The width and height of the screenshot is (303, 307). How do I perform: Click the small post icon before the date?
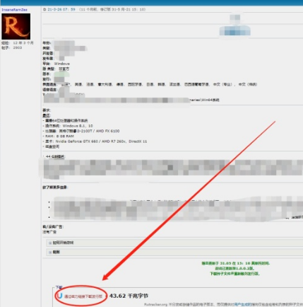coord(44,9)
